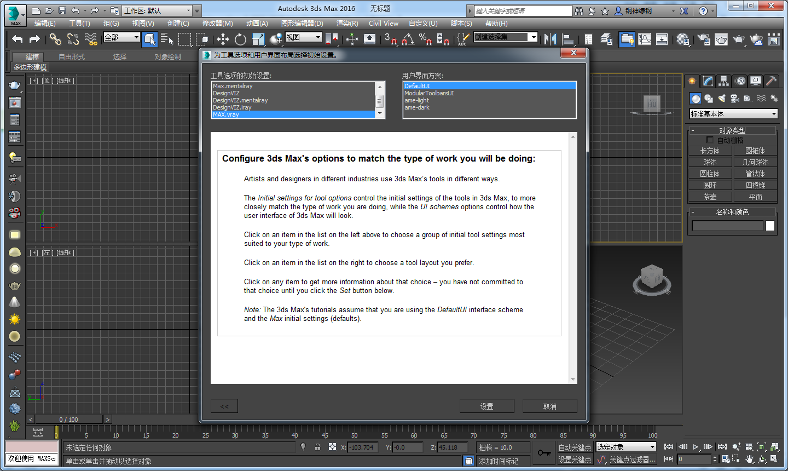788x471 pixels.
Task: Toggle Percent Snap in the main toolbar
Action: (426, 39)
